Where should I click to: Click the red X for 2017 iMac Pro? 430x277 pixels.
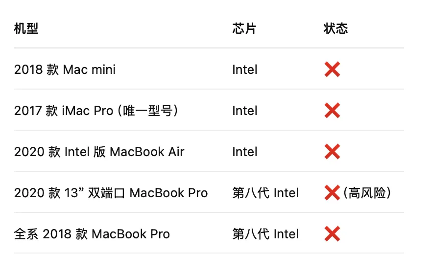coord(332,111)
